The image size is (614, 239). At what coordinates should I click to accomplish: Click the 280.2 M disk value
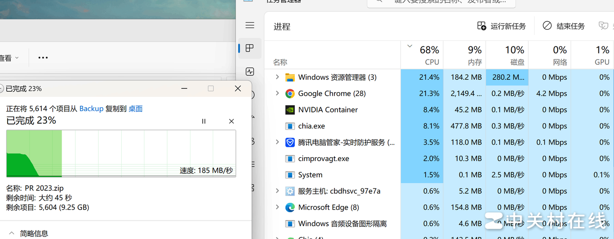(x=508, y=77)
